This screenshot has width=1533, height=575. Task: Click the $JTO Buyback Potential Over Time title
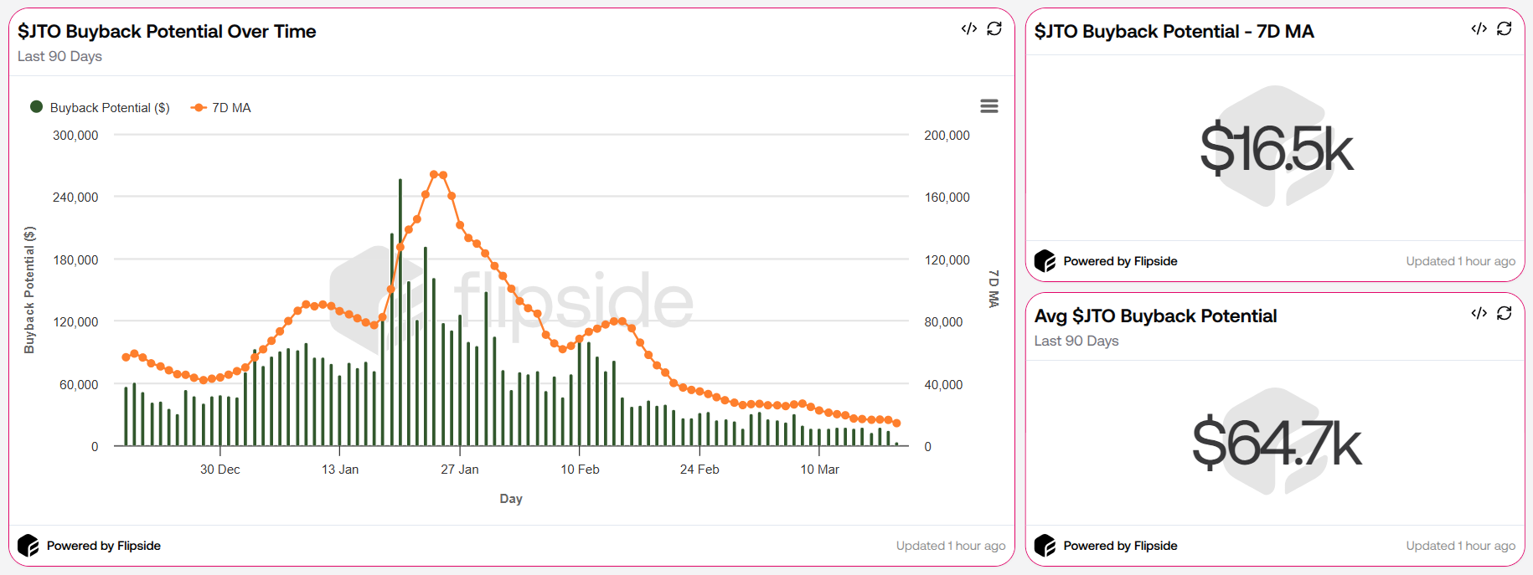[x=167, y=32]
